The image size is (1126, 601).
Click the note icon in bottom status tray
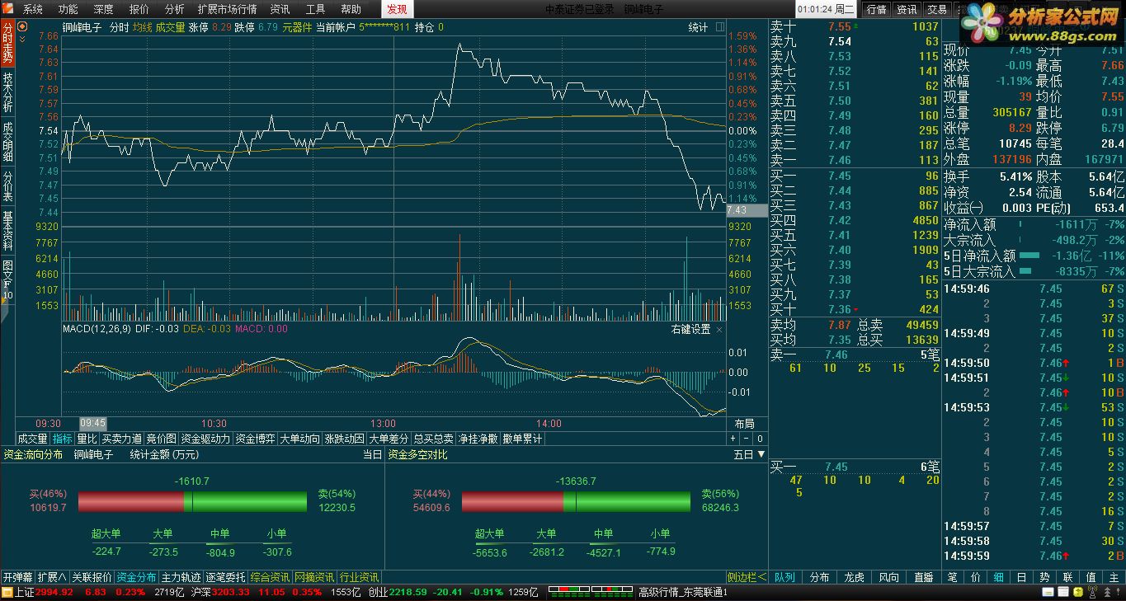pyautogui.click(x=1047, y=593)
